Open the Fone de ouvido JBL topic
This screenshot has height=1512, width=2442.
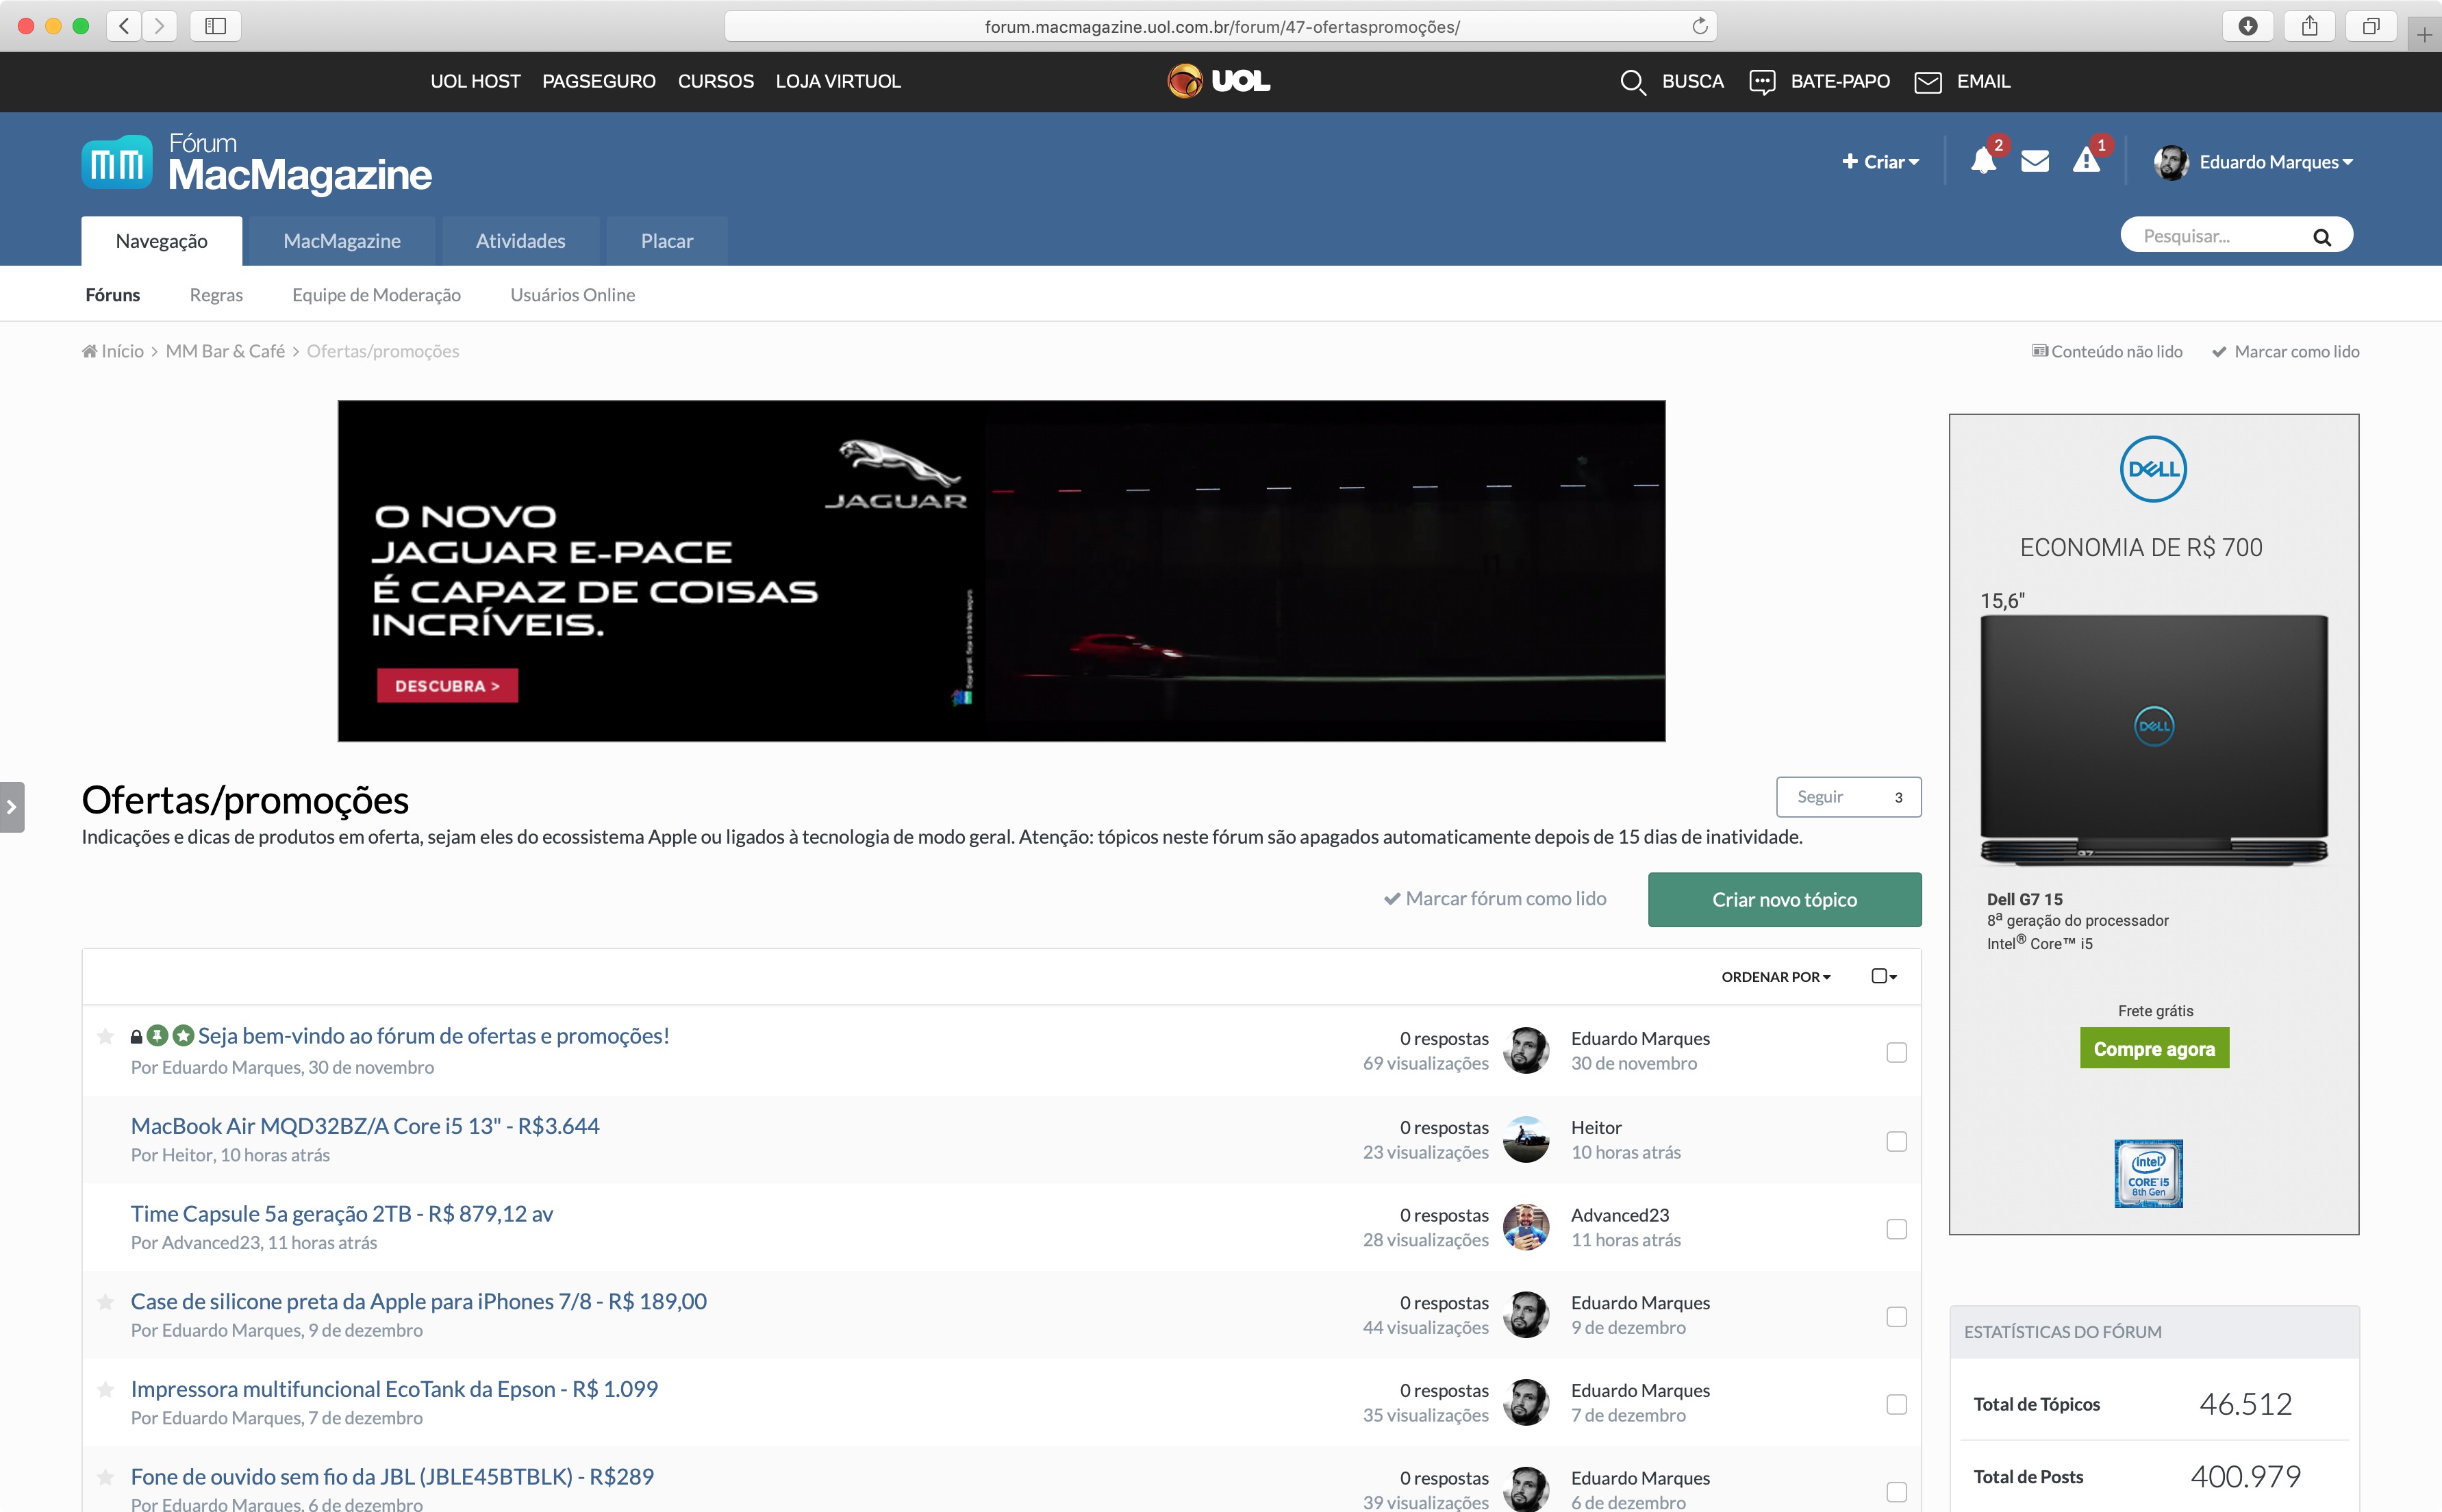point(392,1477)
